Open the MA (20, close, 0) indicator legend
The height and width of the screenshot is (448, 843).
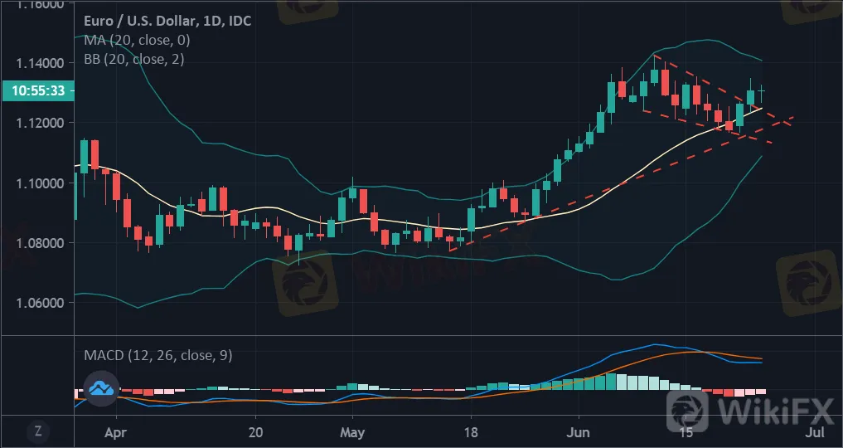(137, 40)
